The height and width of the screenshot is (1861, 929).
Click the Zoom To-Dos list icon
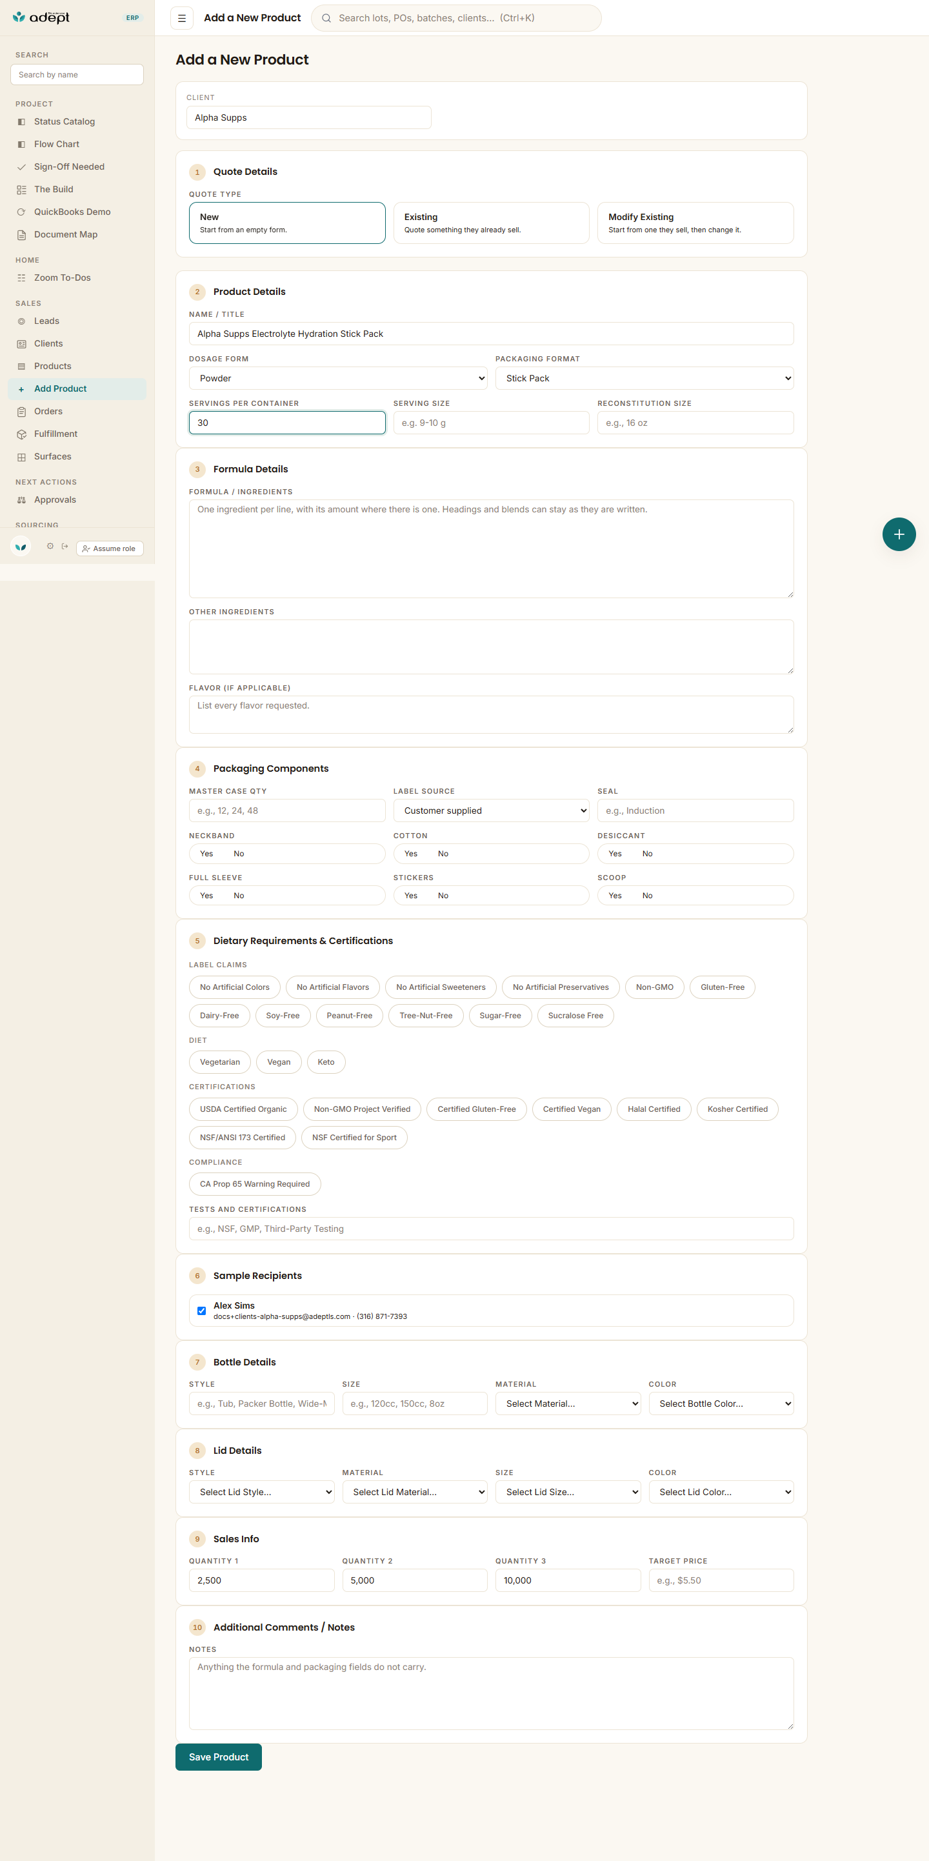pos(22,278)
